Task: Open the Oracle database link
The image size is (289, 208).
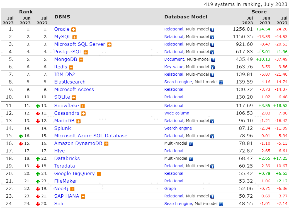Action: click(x=62, y=29)
